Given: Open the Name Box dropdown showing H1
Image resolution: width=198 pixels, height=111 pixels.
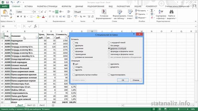Looking at the screenshot, I should pos(15,26).
